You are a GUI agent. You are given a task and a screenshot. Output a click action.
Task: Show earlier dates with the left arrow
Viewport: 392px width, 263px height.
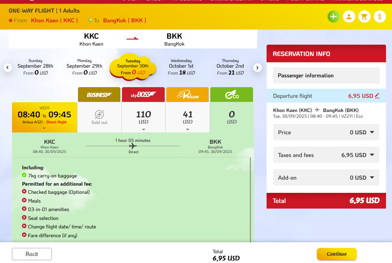click(x=8, y=67)
